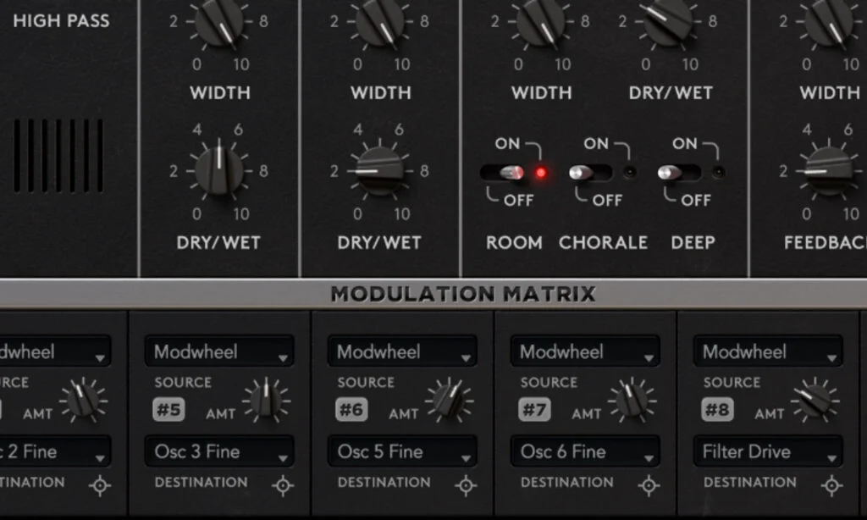This screenshot has width=867, height=520.
Task: Click the crosshair target icon in slot #7
Action: click(649, 485)
